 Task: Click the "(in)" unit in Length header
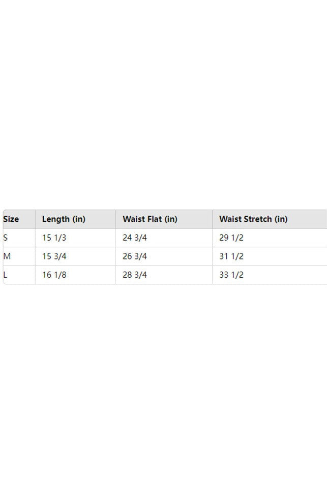[79, 219]
